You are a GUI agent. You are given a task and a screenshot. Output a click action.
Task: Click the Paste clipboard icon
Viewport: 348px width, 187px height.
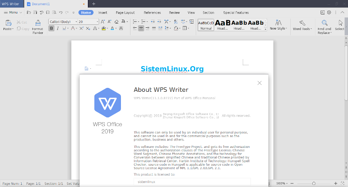tap(8, 23)
